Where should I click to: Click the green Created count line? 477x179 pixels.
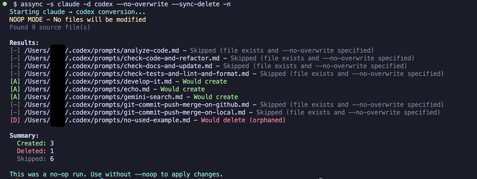click(35, 143)
